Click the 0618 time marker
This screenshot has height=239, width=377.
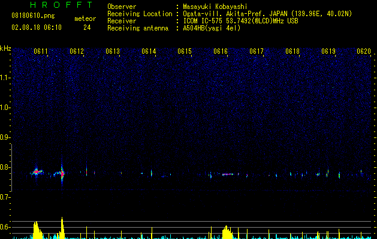(292, 51)
